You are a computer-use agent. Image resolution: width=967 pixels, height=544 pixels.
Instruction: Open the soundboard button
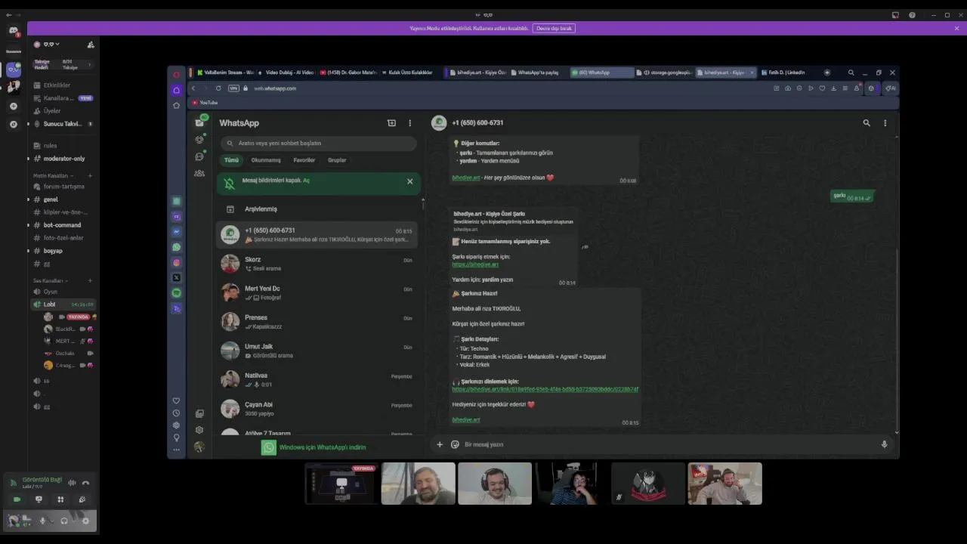click(82, 499)
